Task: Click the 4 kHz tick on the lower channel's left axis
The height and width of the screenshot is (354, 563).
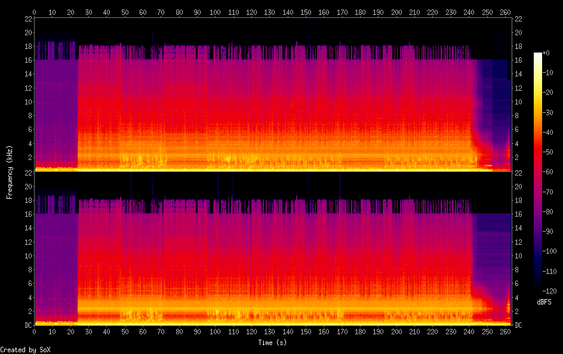Action: tap(27, 297)
